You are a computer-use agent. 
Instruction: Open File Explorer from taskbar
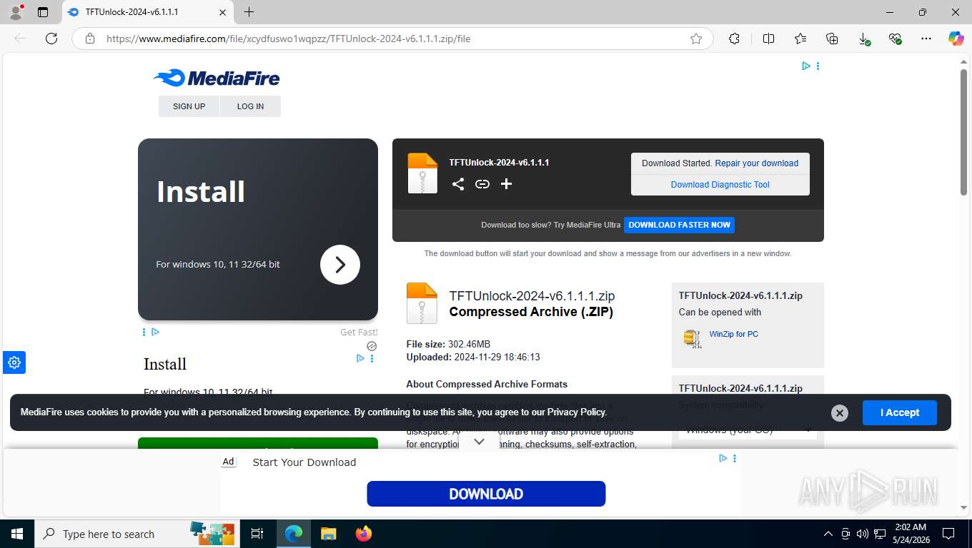tap(328, 534)
